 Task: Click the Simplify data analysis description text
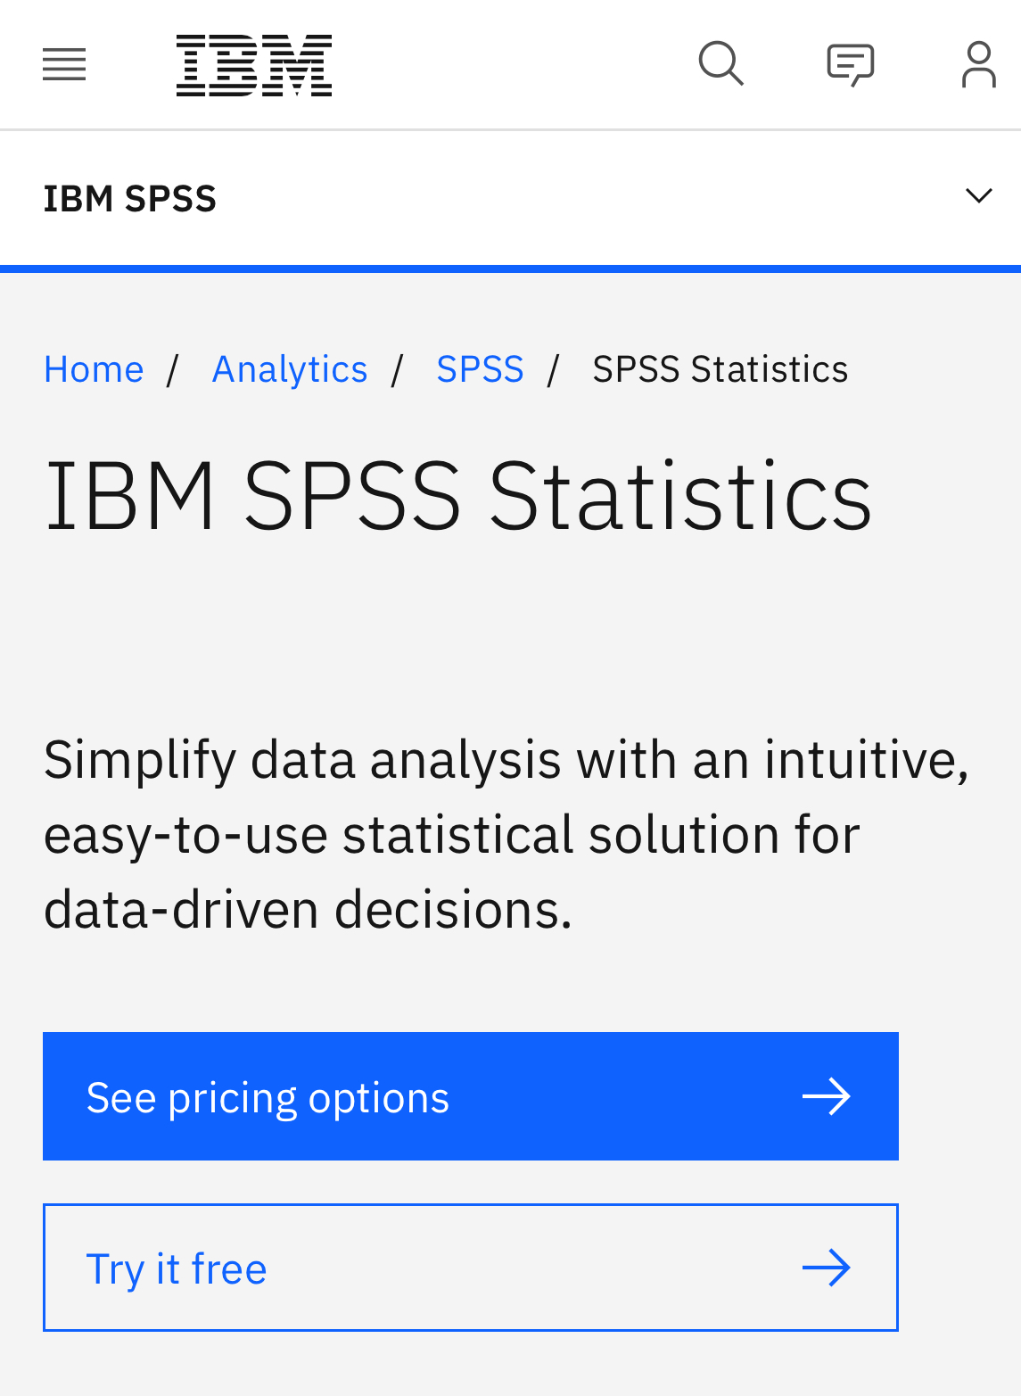click(505, 834)
